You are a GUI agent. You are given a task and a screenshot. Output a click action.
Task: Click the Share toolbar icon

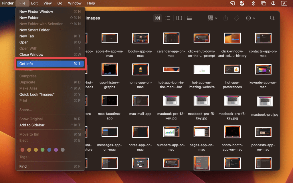[x=225, y=18]
